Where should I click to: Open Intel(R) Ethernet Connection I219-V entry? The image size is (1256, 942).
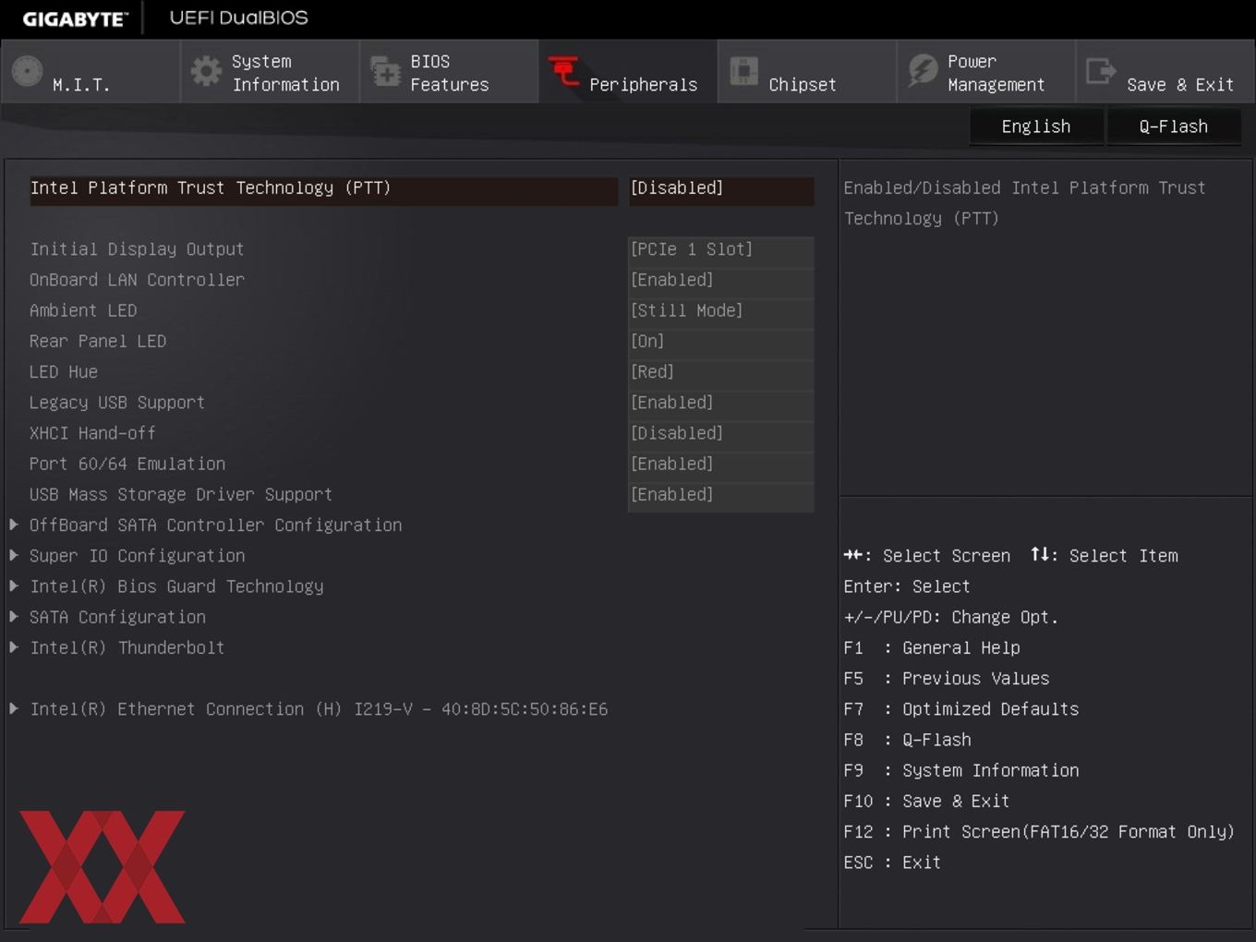[x=319, y=709]
